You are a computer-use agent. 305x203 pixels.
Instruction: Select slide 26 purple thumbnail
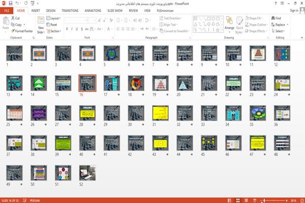pyautogui.click(x=39, y=113)
